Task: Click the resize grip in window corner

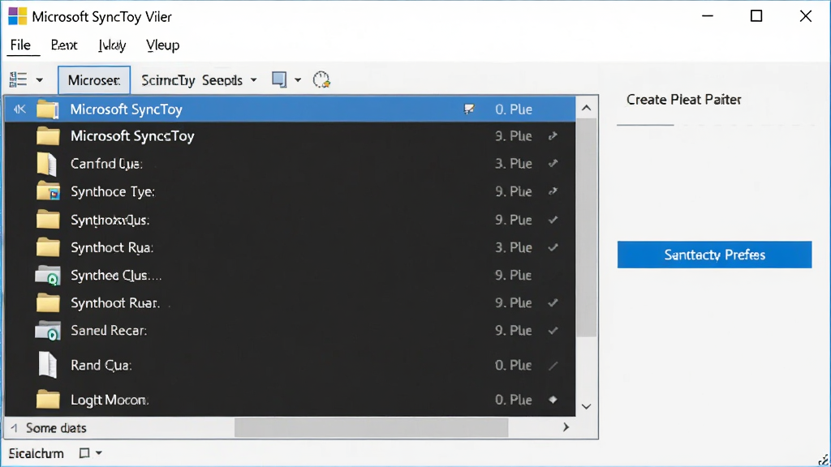Action: [825, 460]
